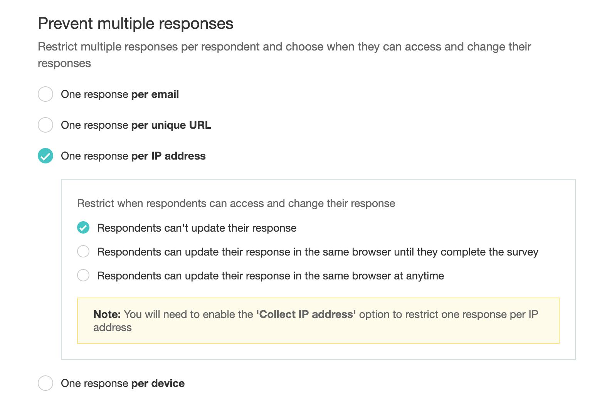
Task: Click 'Restrict when respondents can access' subheading
Action: tap(236, 203)
